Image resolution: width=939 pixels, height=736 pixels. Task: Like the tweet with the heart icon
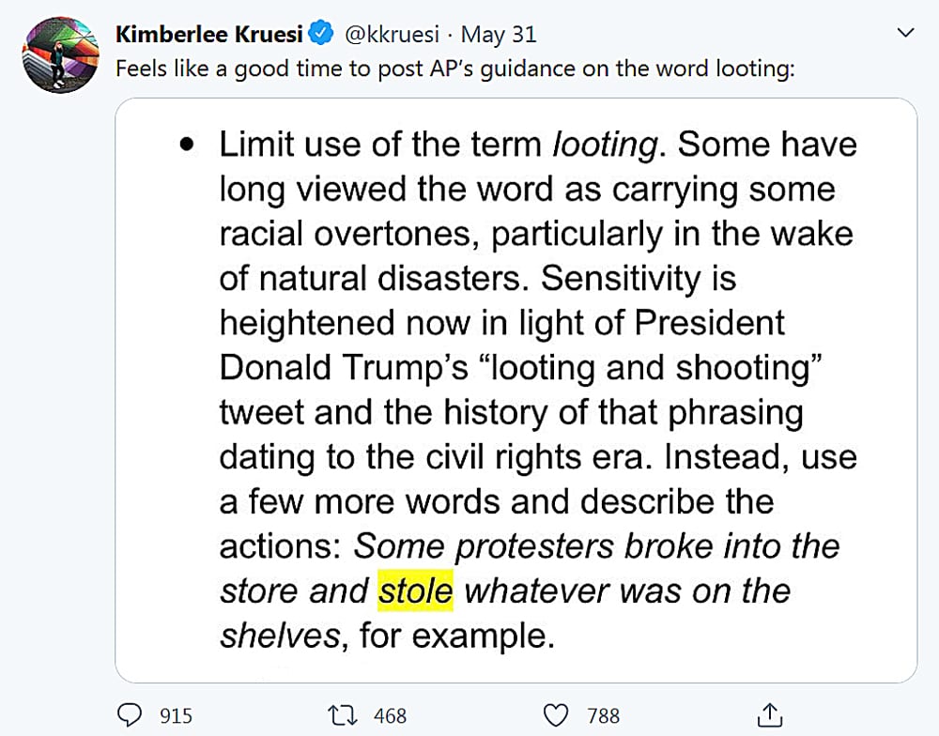[x=557, y=715]
